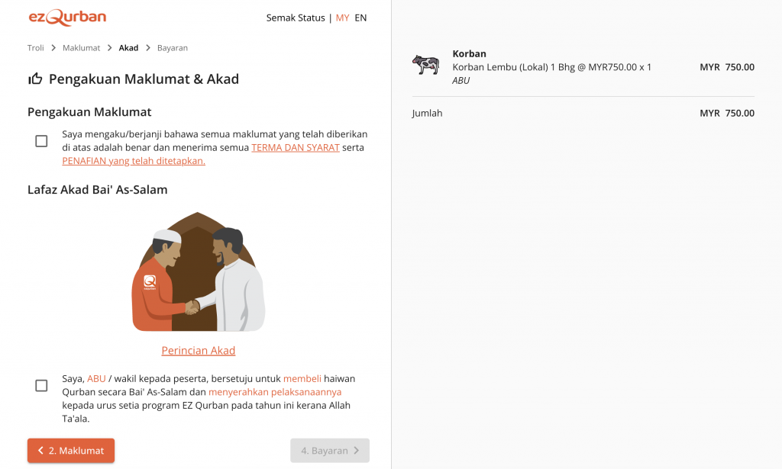The height and width of the screenshot is (469, 782).
Task: Open the Troli breadcrumb step
Action: click(x=35, y=48)
